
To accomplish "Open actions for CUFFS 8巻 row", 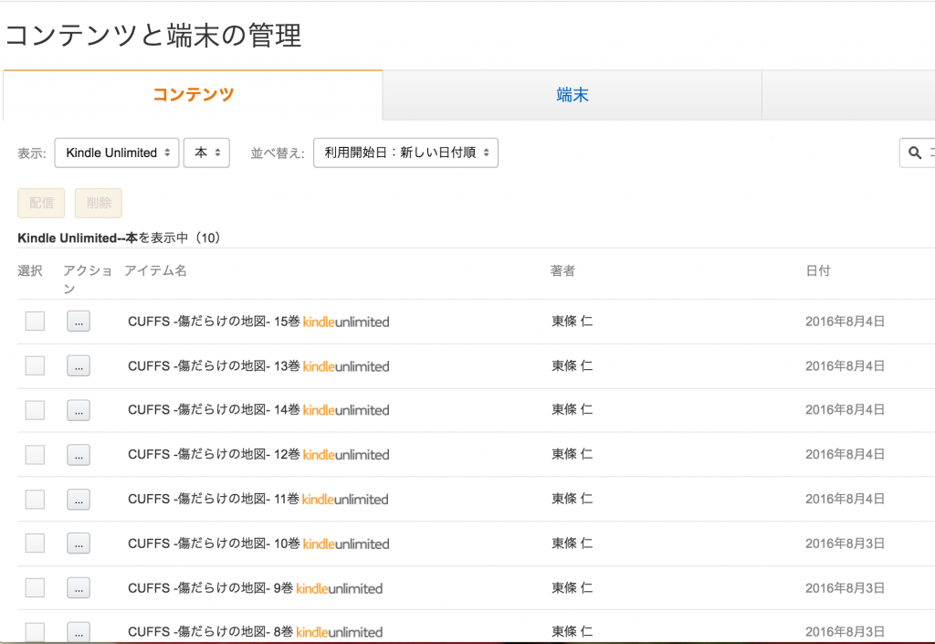I will click(79, 632).
